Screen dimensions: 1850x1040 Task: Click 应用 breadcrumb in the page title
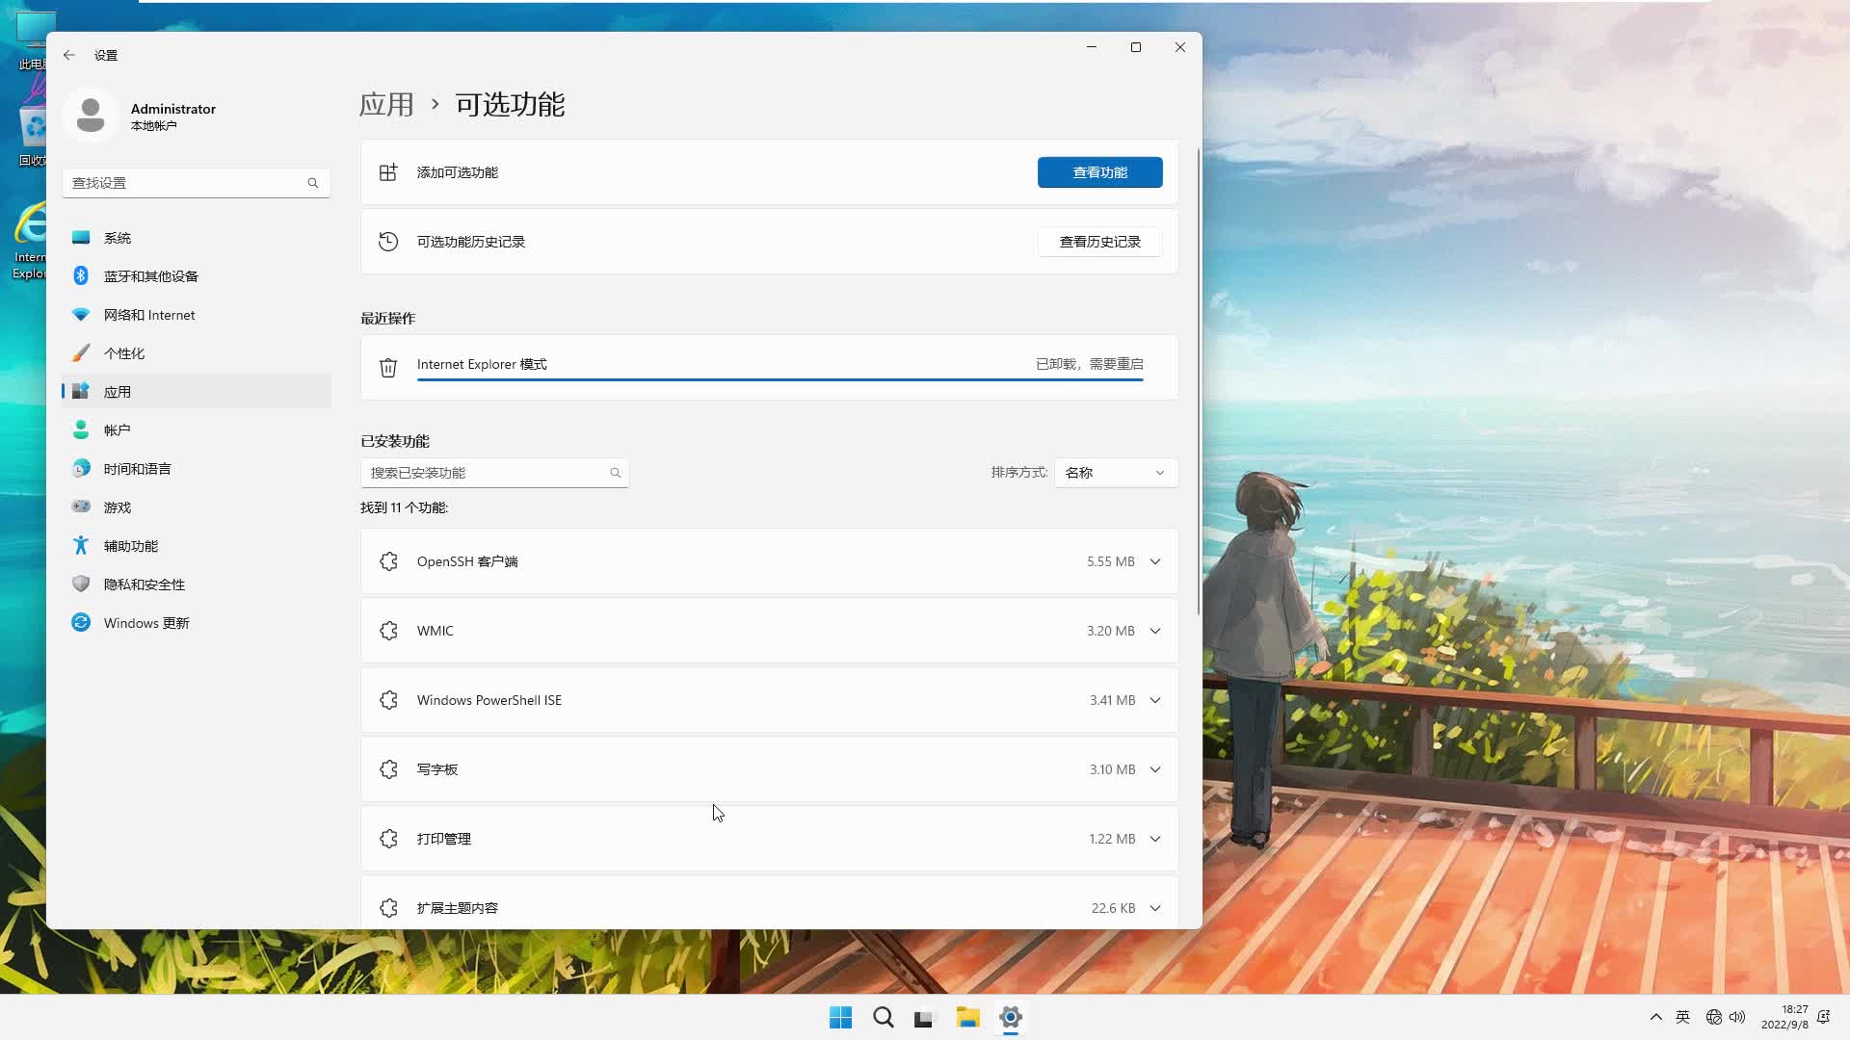click(x=386, y=104)
